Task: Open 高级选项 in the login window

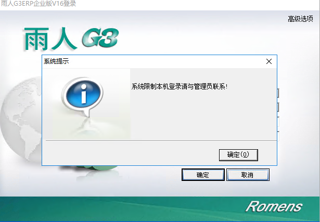Action: 300,19
